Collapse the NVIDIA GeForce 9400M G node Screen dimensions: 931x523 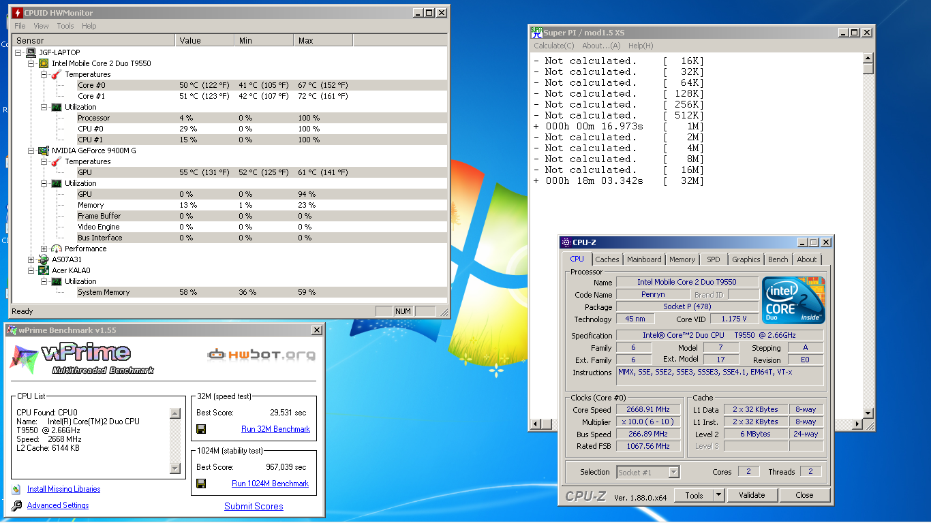31,150
